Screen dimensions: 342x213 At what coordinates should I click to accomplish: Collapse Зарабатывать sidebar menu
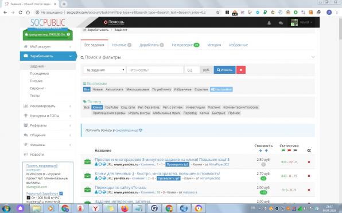coord(48,56)
